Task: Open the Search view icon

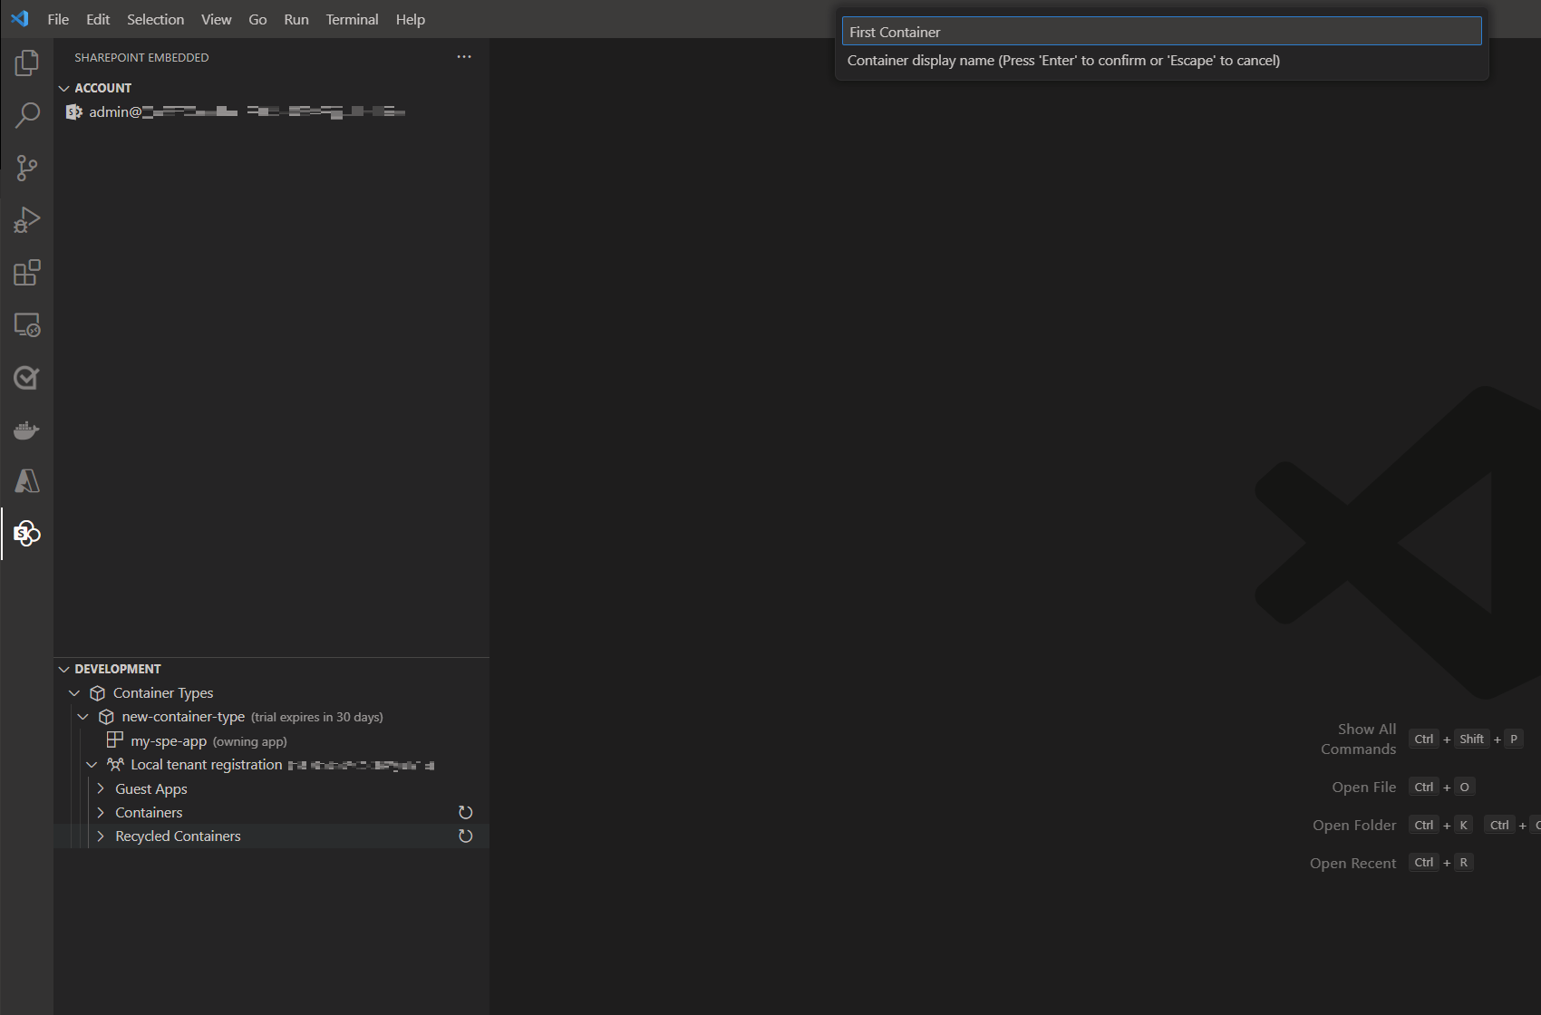Action: [x=27, y=115]
